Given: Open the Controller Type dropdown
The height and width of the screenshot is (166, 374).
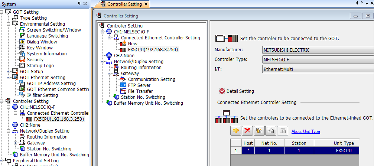Looking at the screenshot, I should [318, 59].
